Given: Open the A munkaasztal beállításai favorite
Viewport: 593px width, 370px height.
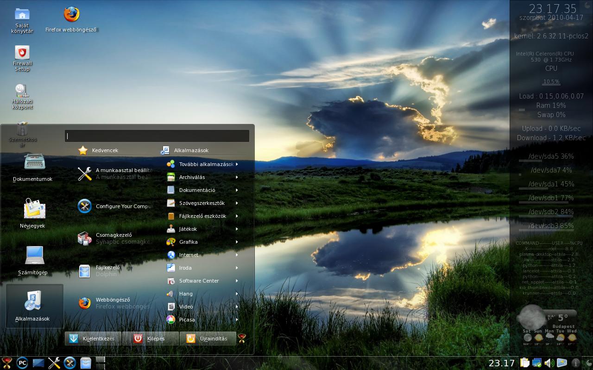Looking at the screenshot, I should pyautogui.click(x=115, y=173).
